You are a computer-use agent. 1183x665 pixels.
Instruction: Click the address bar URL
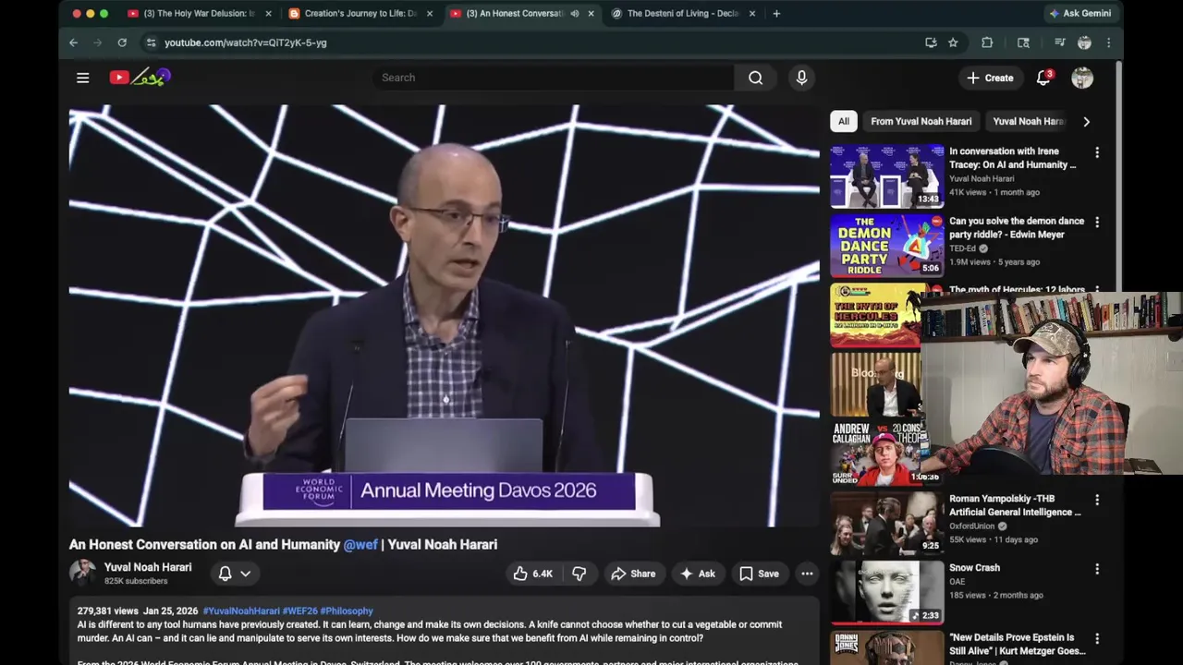pos(246,42)
